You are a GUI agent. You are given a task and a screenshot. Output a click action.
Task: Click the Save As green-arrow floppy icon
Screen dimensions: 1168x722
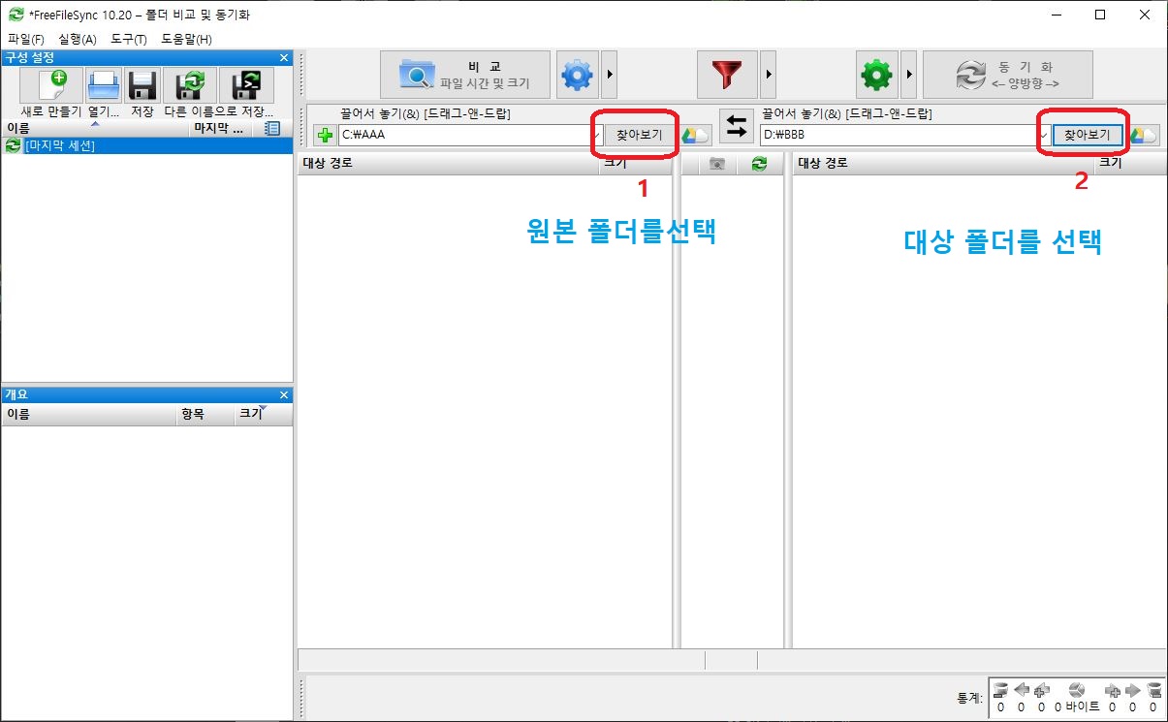(x=190, y=86)
